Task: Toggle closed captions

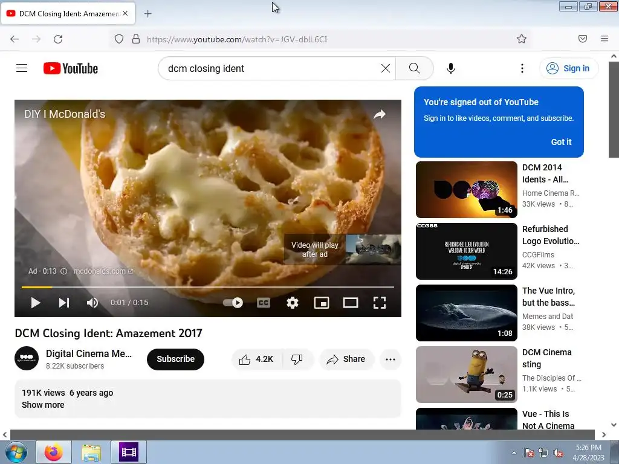Action: tap(264, 303)
